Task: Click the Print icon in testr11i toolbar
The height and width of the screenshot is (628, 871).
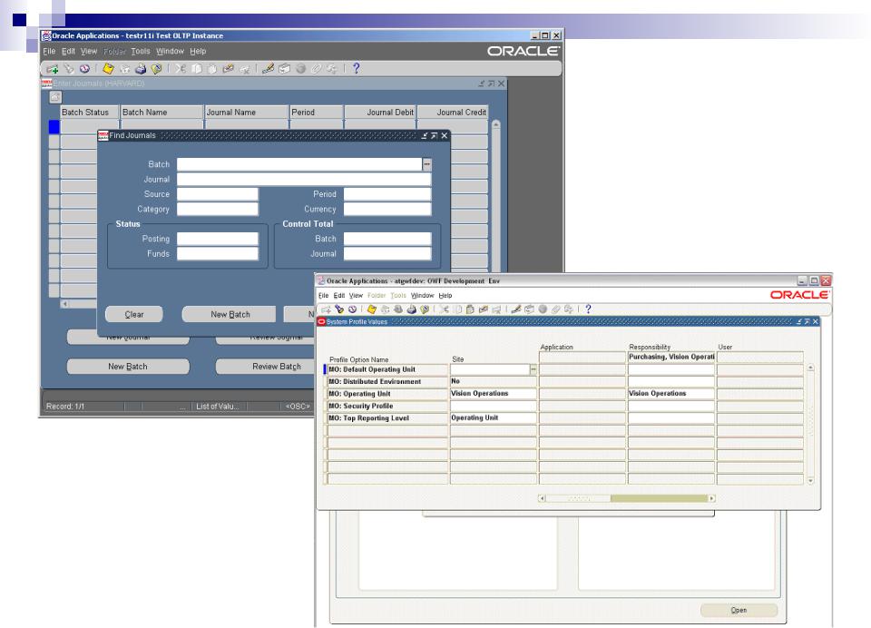Action: (x=141, y=69)
